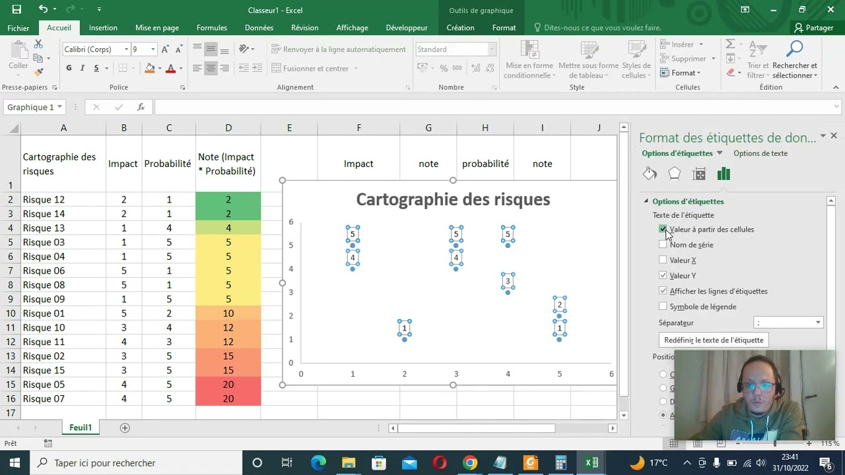This screenshot has height=475, width=845.
Task: Click the Format Painter brush icon
Action: click(38, 71)
